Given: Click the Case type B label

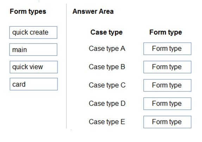Looking at the screenshot, I should click(107, 67).
